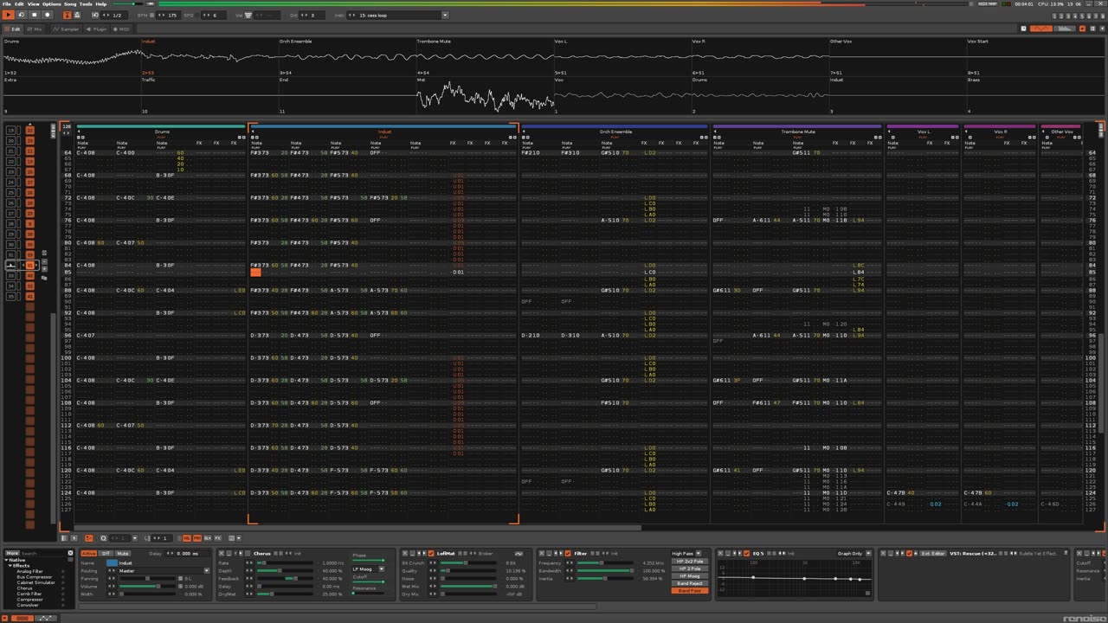Select Band Pass filter type
1108x623 pixels.
pyautogui.click(x=690, y=590)
